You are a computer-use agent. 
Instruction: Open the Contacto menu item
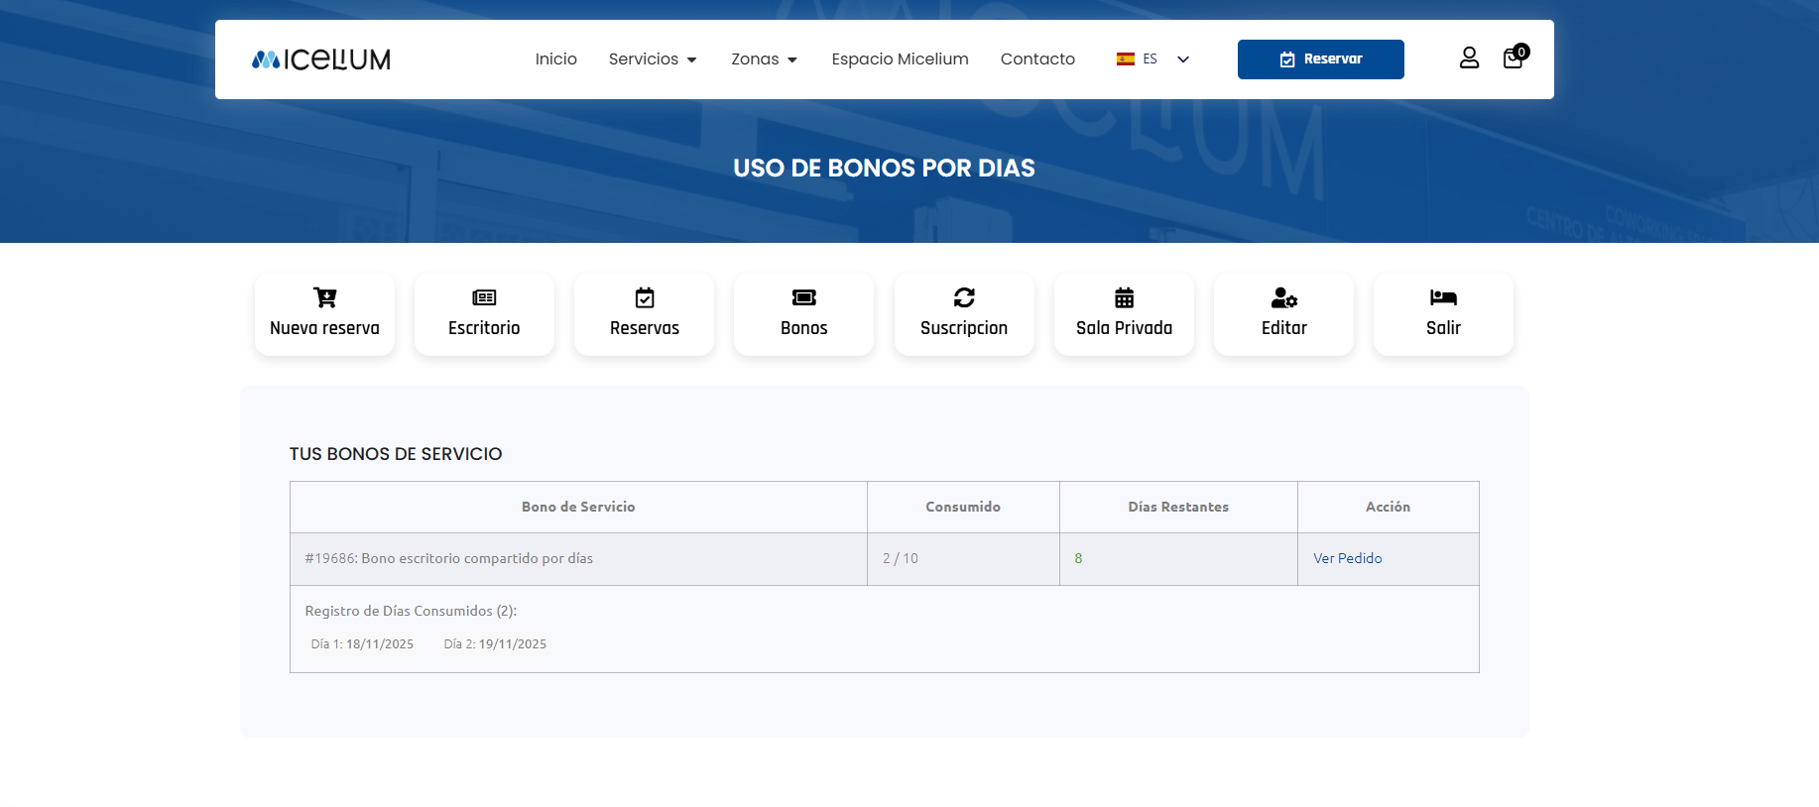(1037, 59)
